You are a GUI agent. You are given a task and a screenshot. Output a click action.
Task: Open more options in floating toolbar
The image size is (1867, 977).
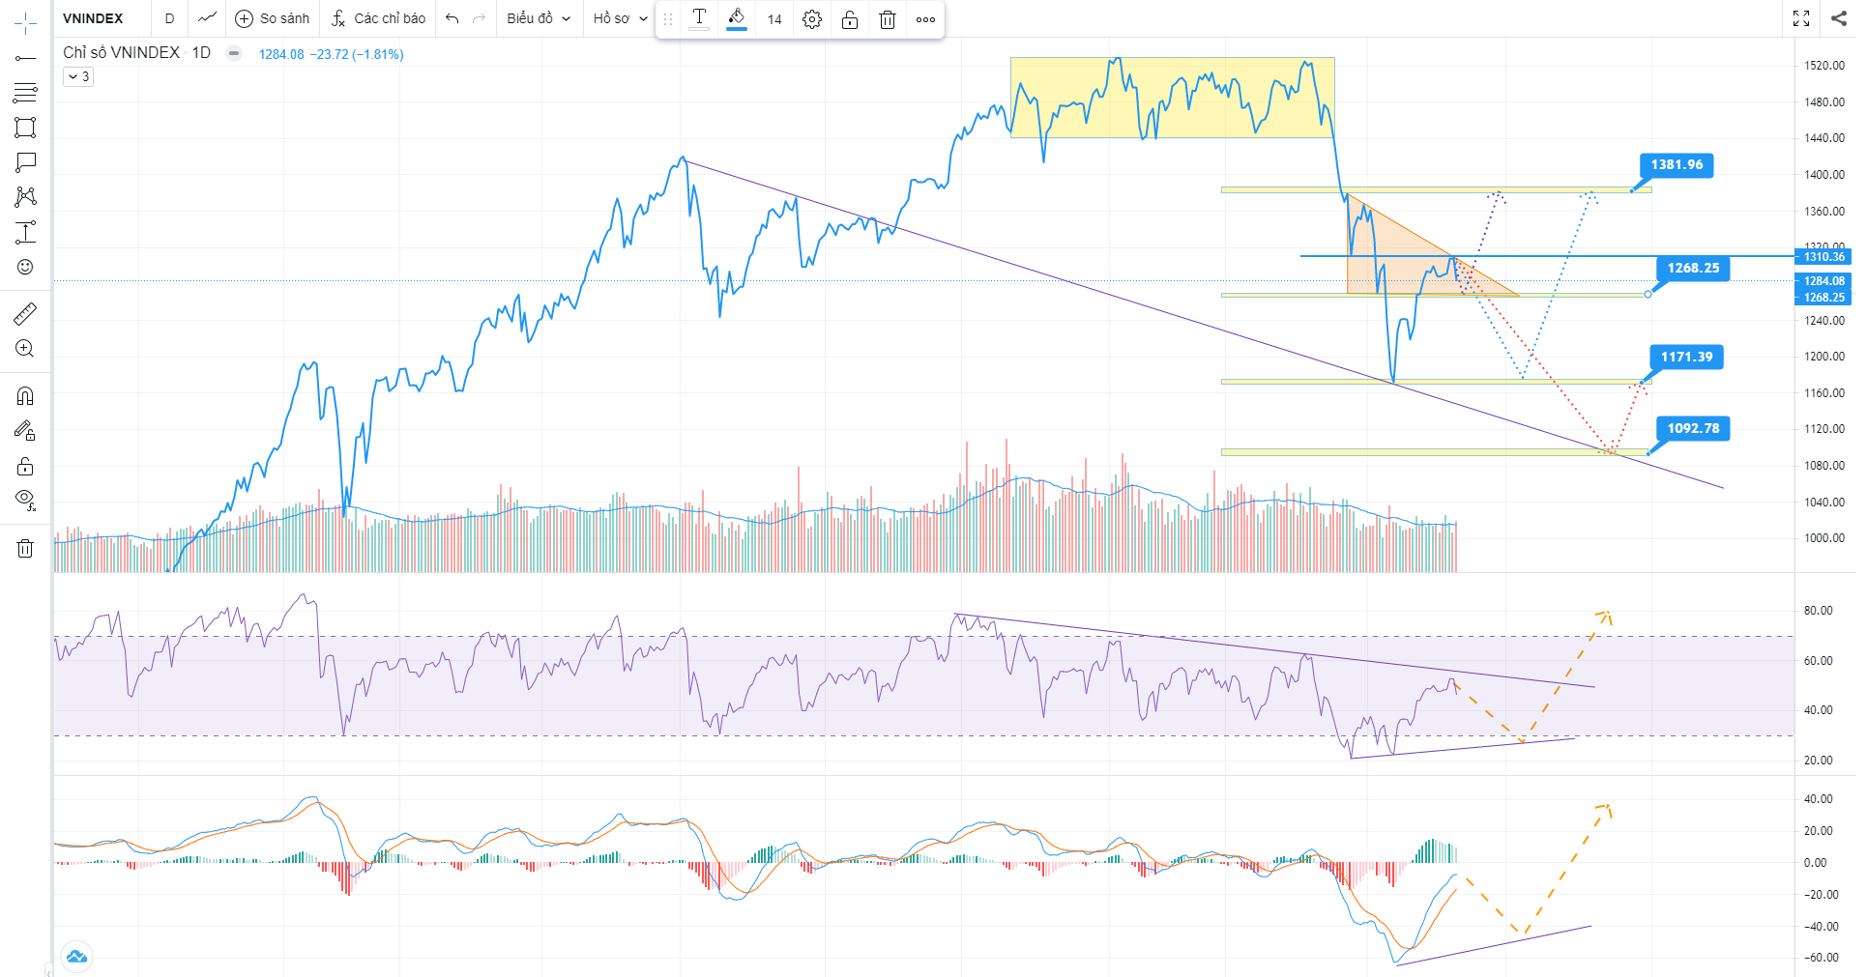pos(925,19)
